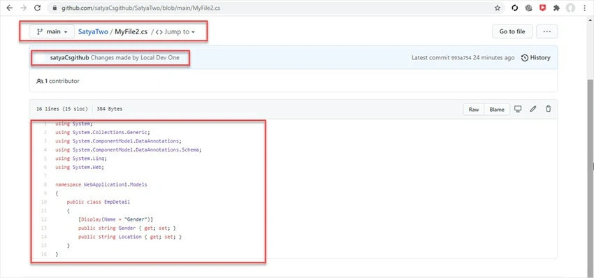Open the file more options ellipsis
Screen dimensions: 594x278
click(546, 32)
